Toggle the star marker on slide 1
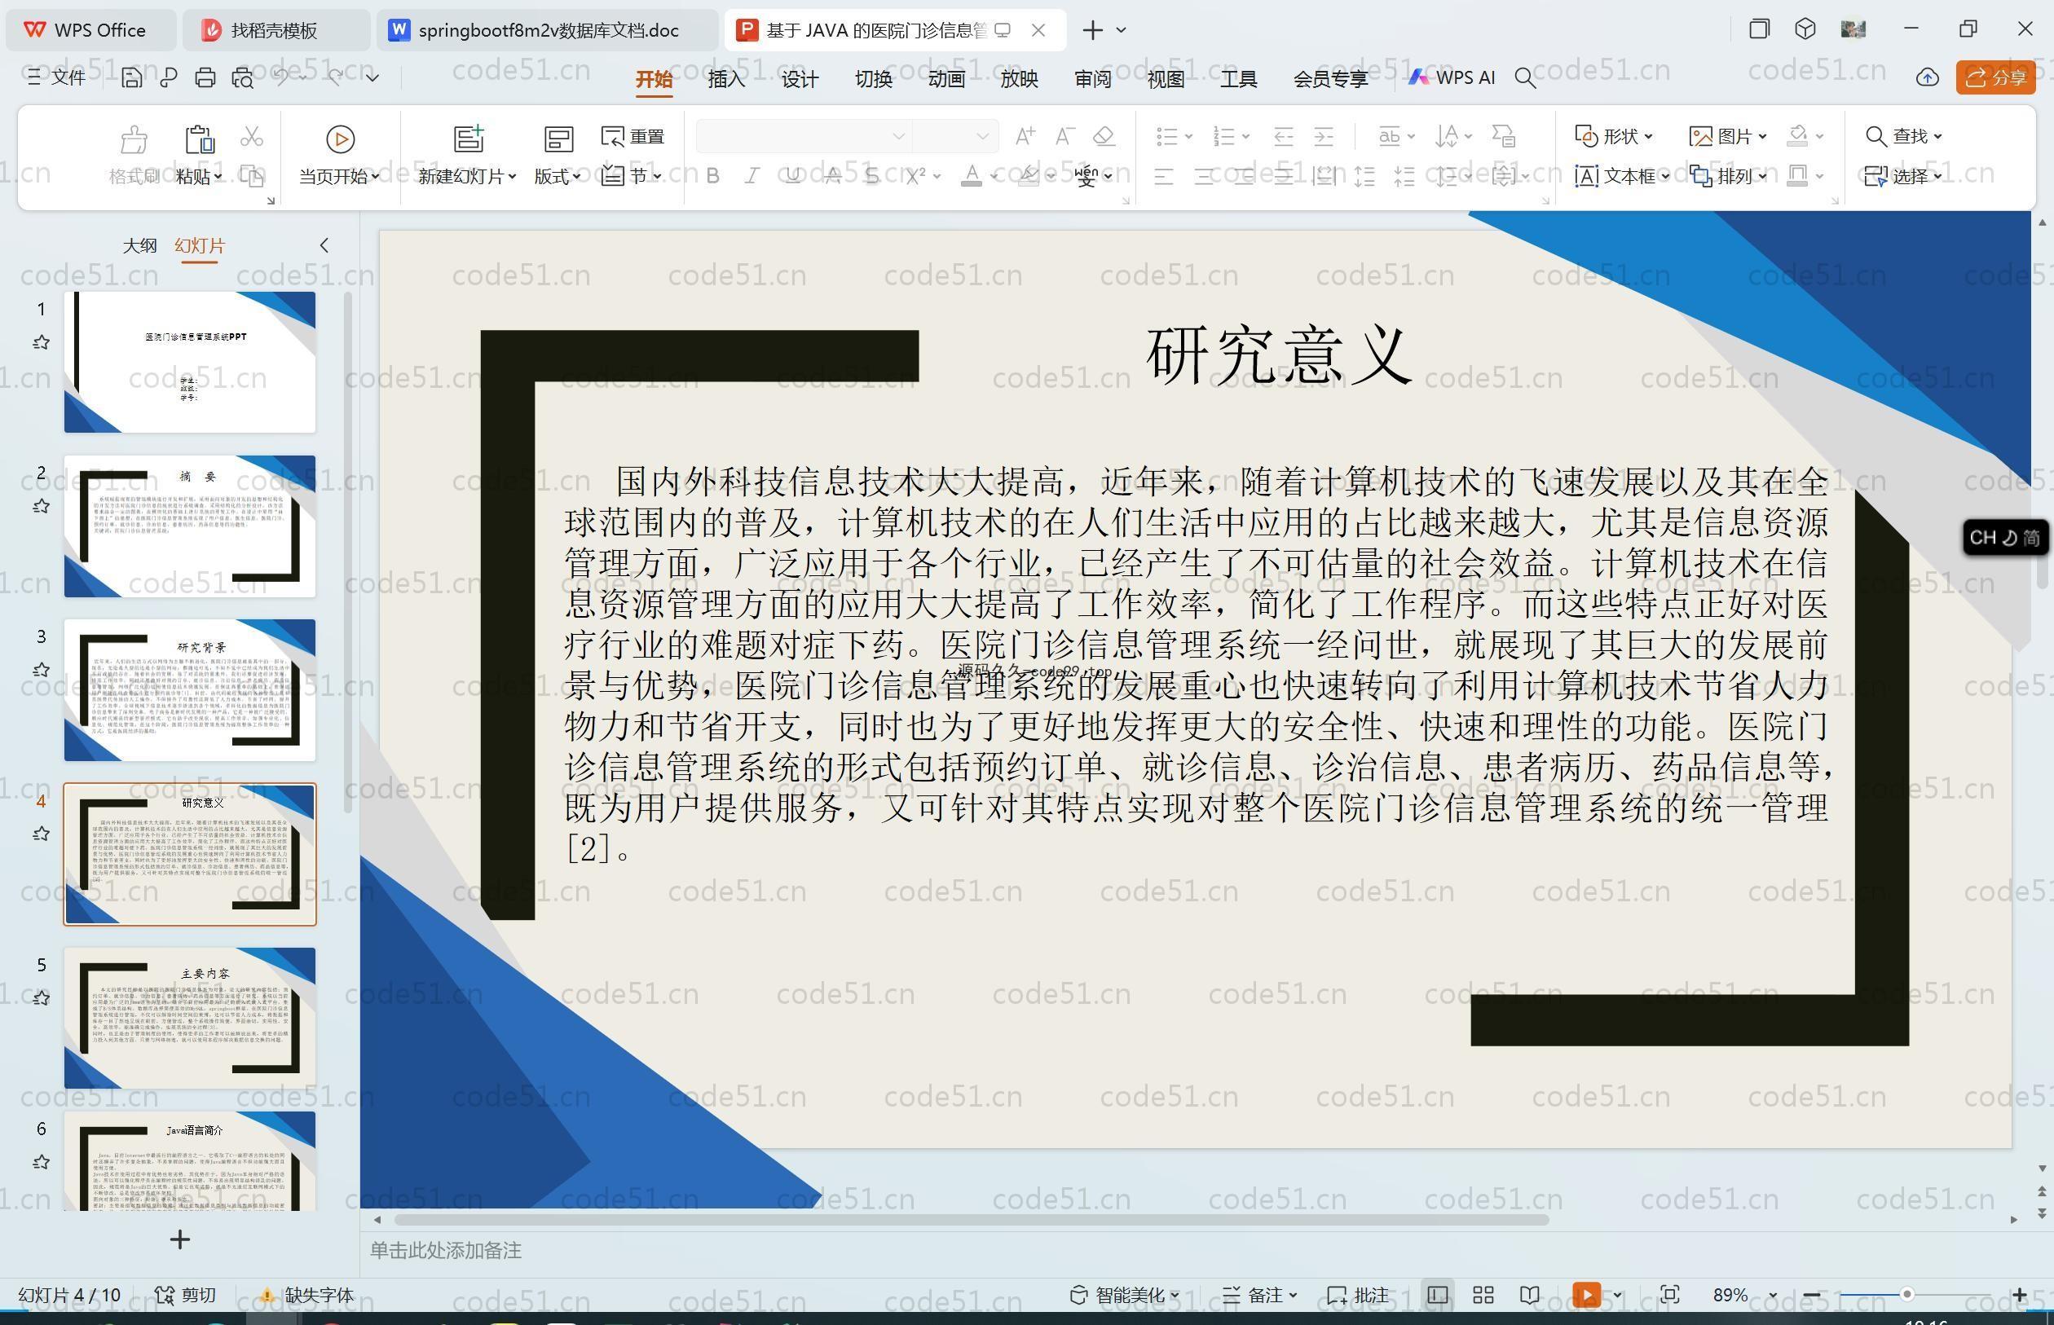This screenshot has width=2054, height=1325. [41, 342]
